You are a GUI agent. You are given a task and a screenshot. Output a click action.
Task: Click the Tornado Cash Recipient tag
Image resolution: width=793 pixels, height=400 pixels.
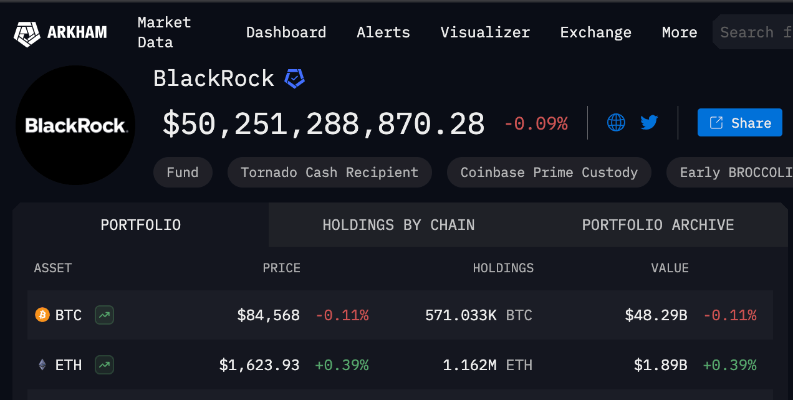click(329, 172)
